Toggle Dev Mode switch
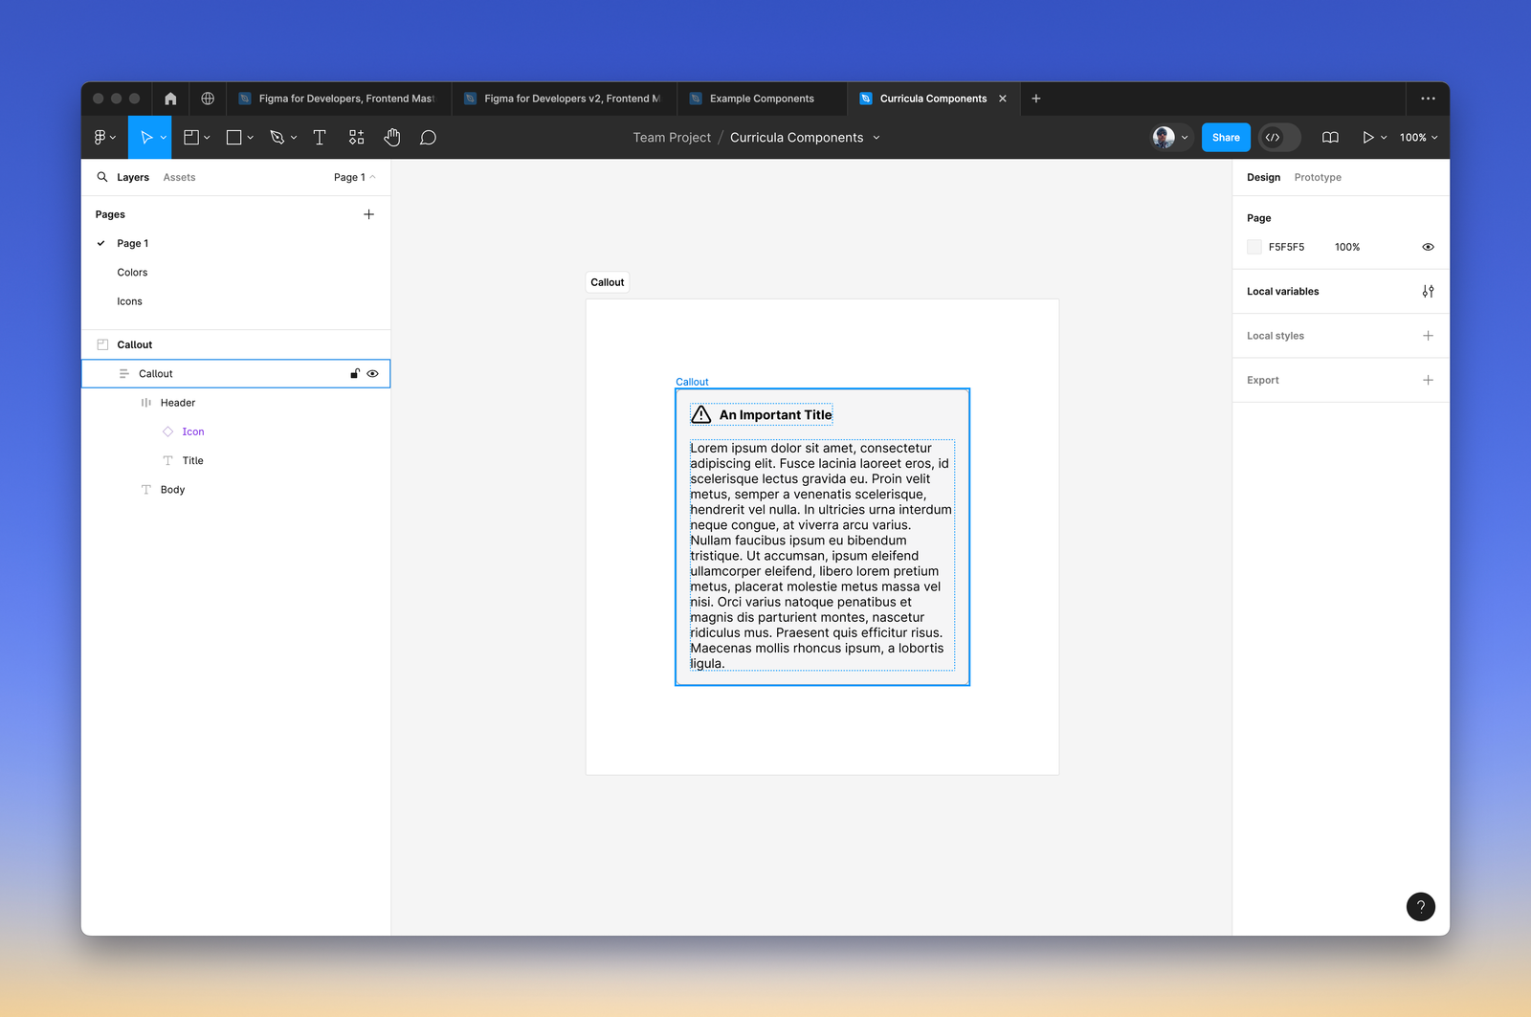 [1279, 138]
